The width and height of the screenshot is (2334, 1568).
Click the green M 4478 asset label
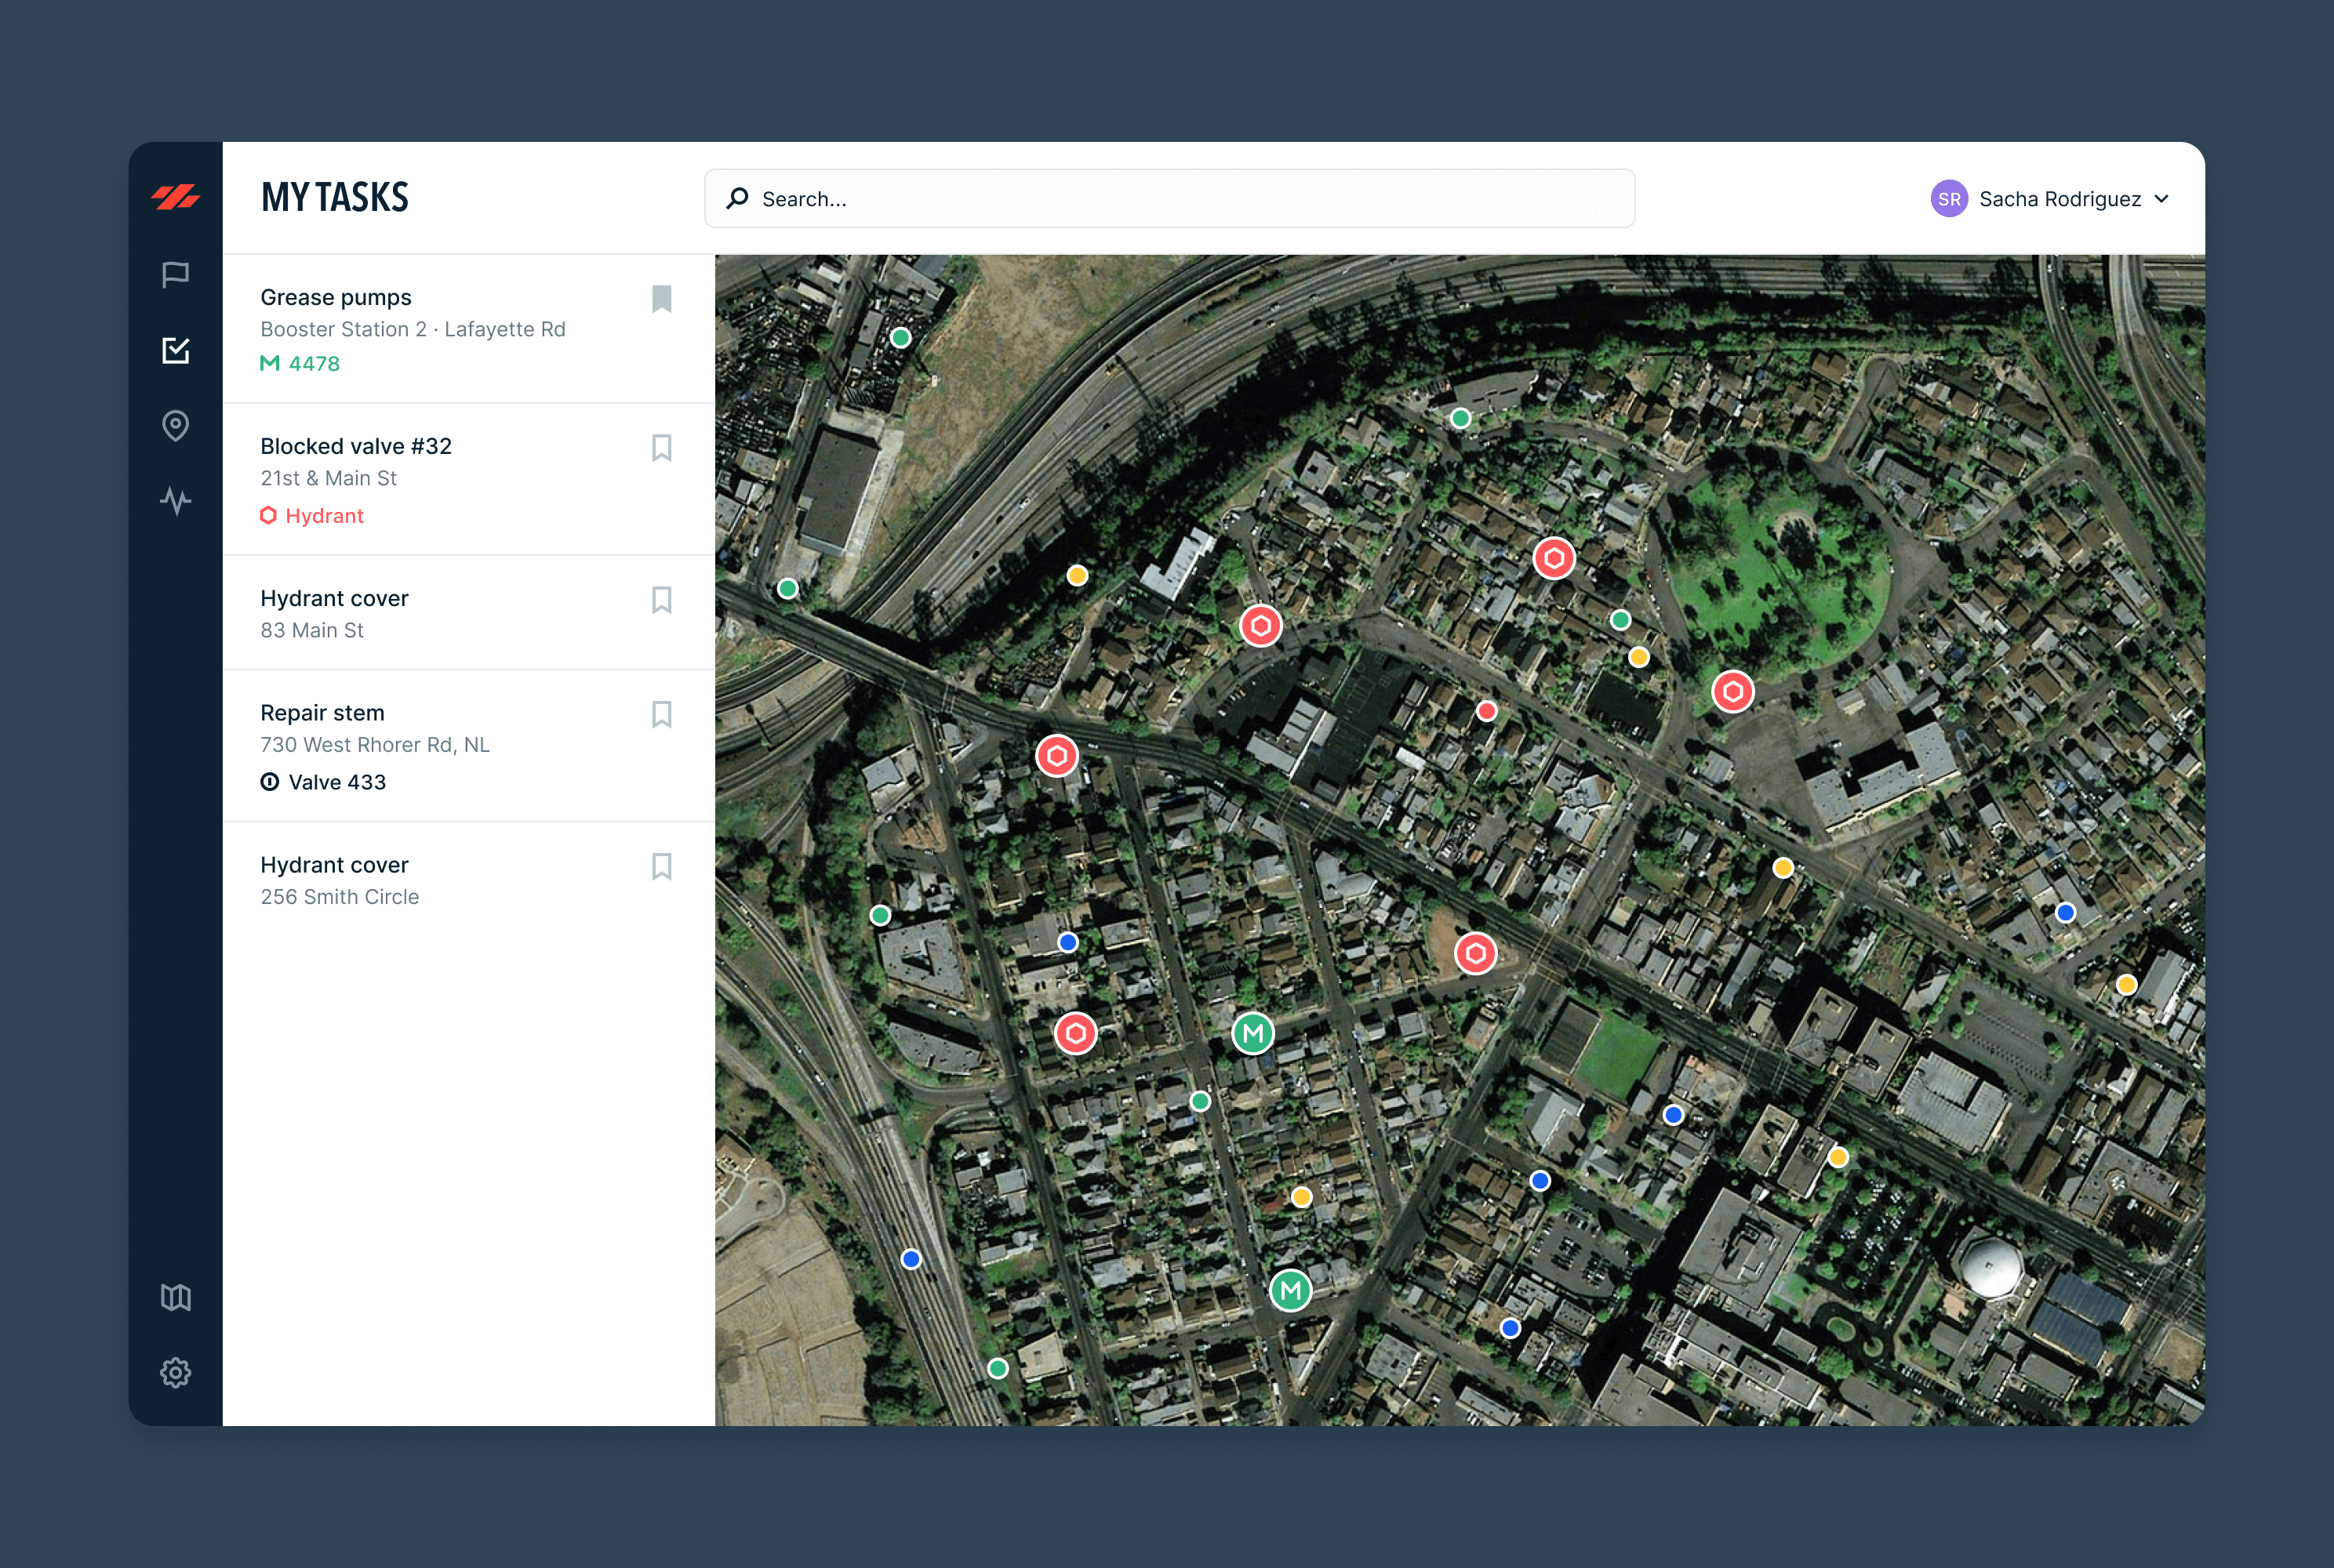pos(300,364)
